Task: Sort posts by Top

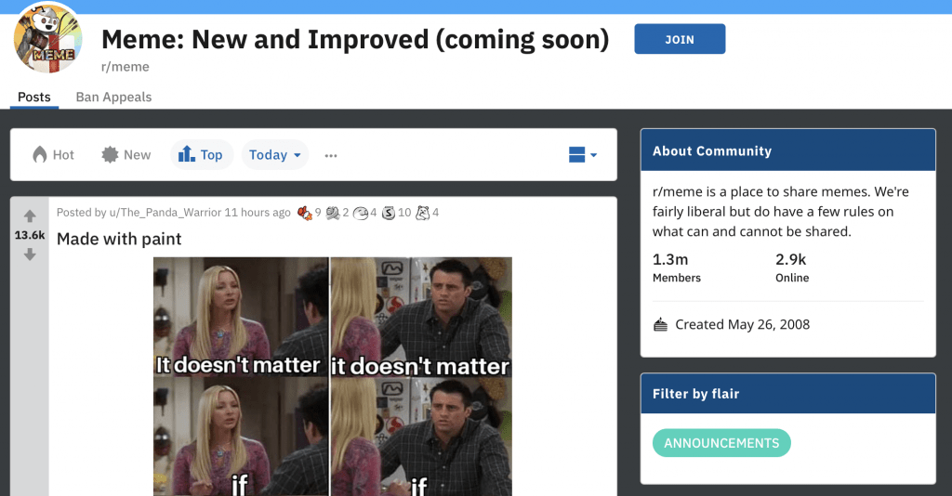Action: pos(201,154)
